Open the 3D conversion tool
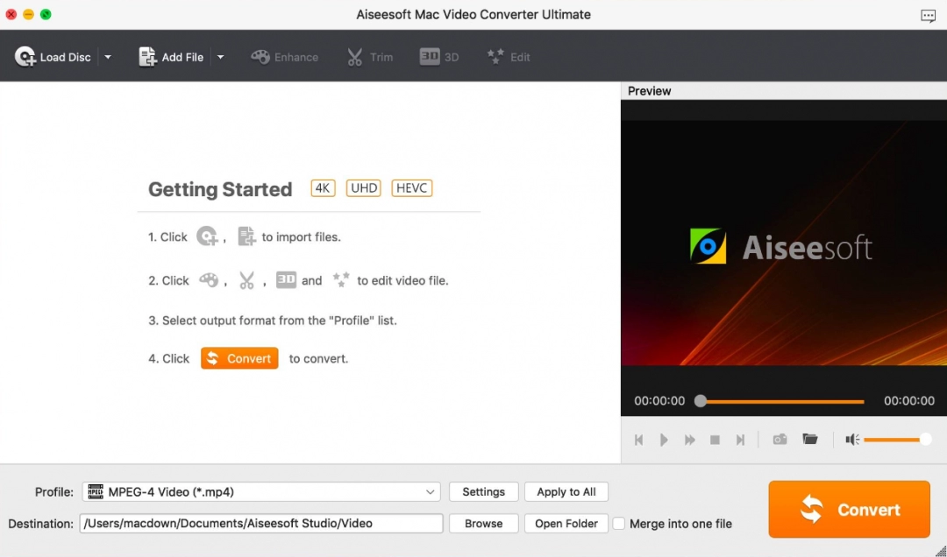This screenshot has width=947, height=557. click(438, 56)
